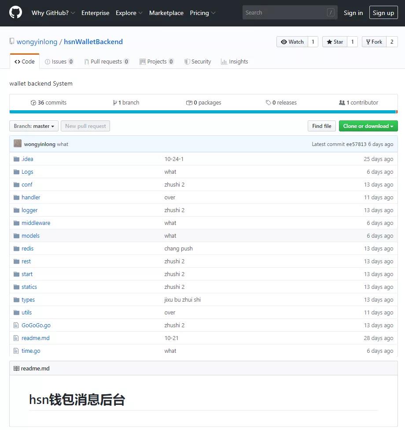Click the Logs folder icon
The image size is (405, 430).
pyautogui.click(x=16, y=172)
